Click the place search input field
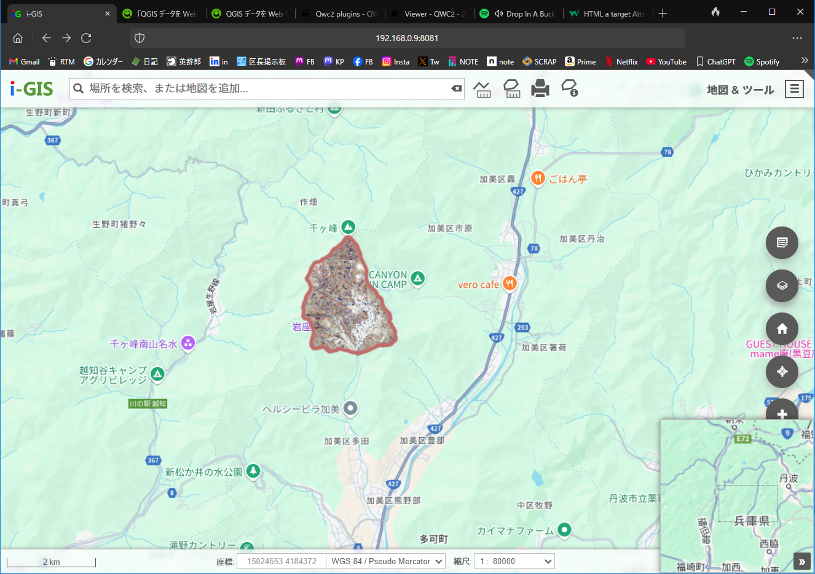Viewport: 815px width, 574px height. coord(267,88)
